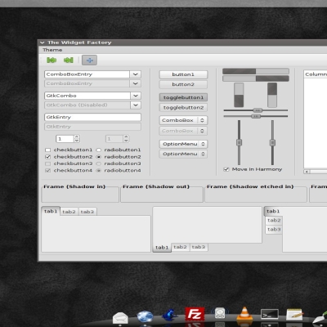
Task: Uncheck the Move in Harmony checkbox
Action: tap(226, 169)
